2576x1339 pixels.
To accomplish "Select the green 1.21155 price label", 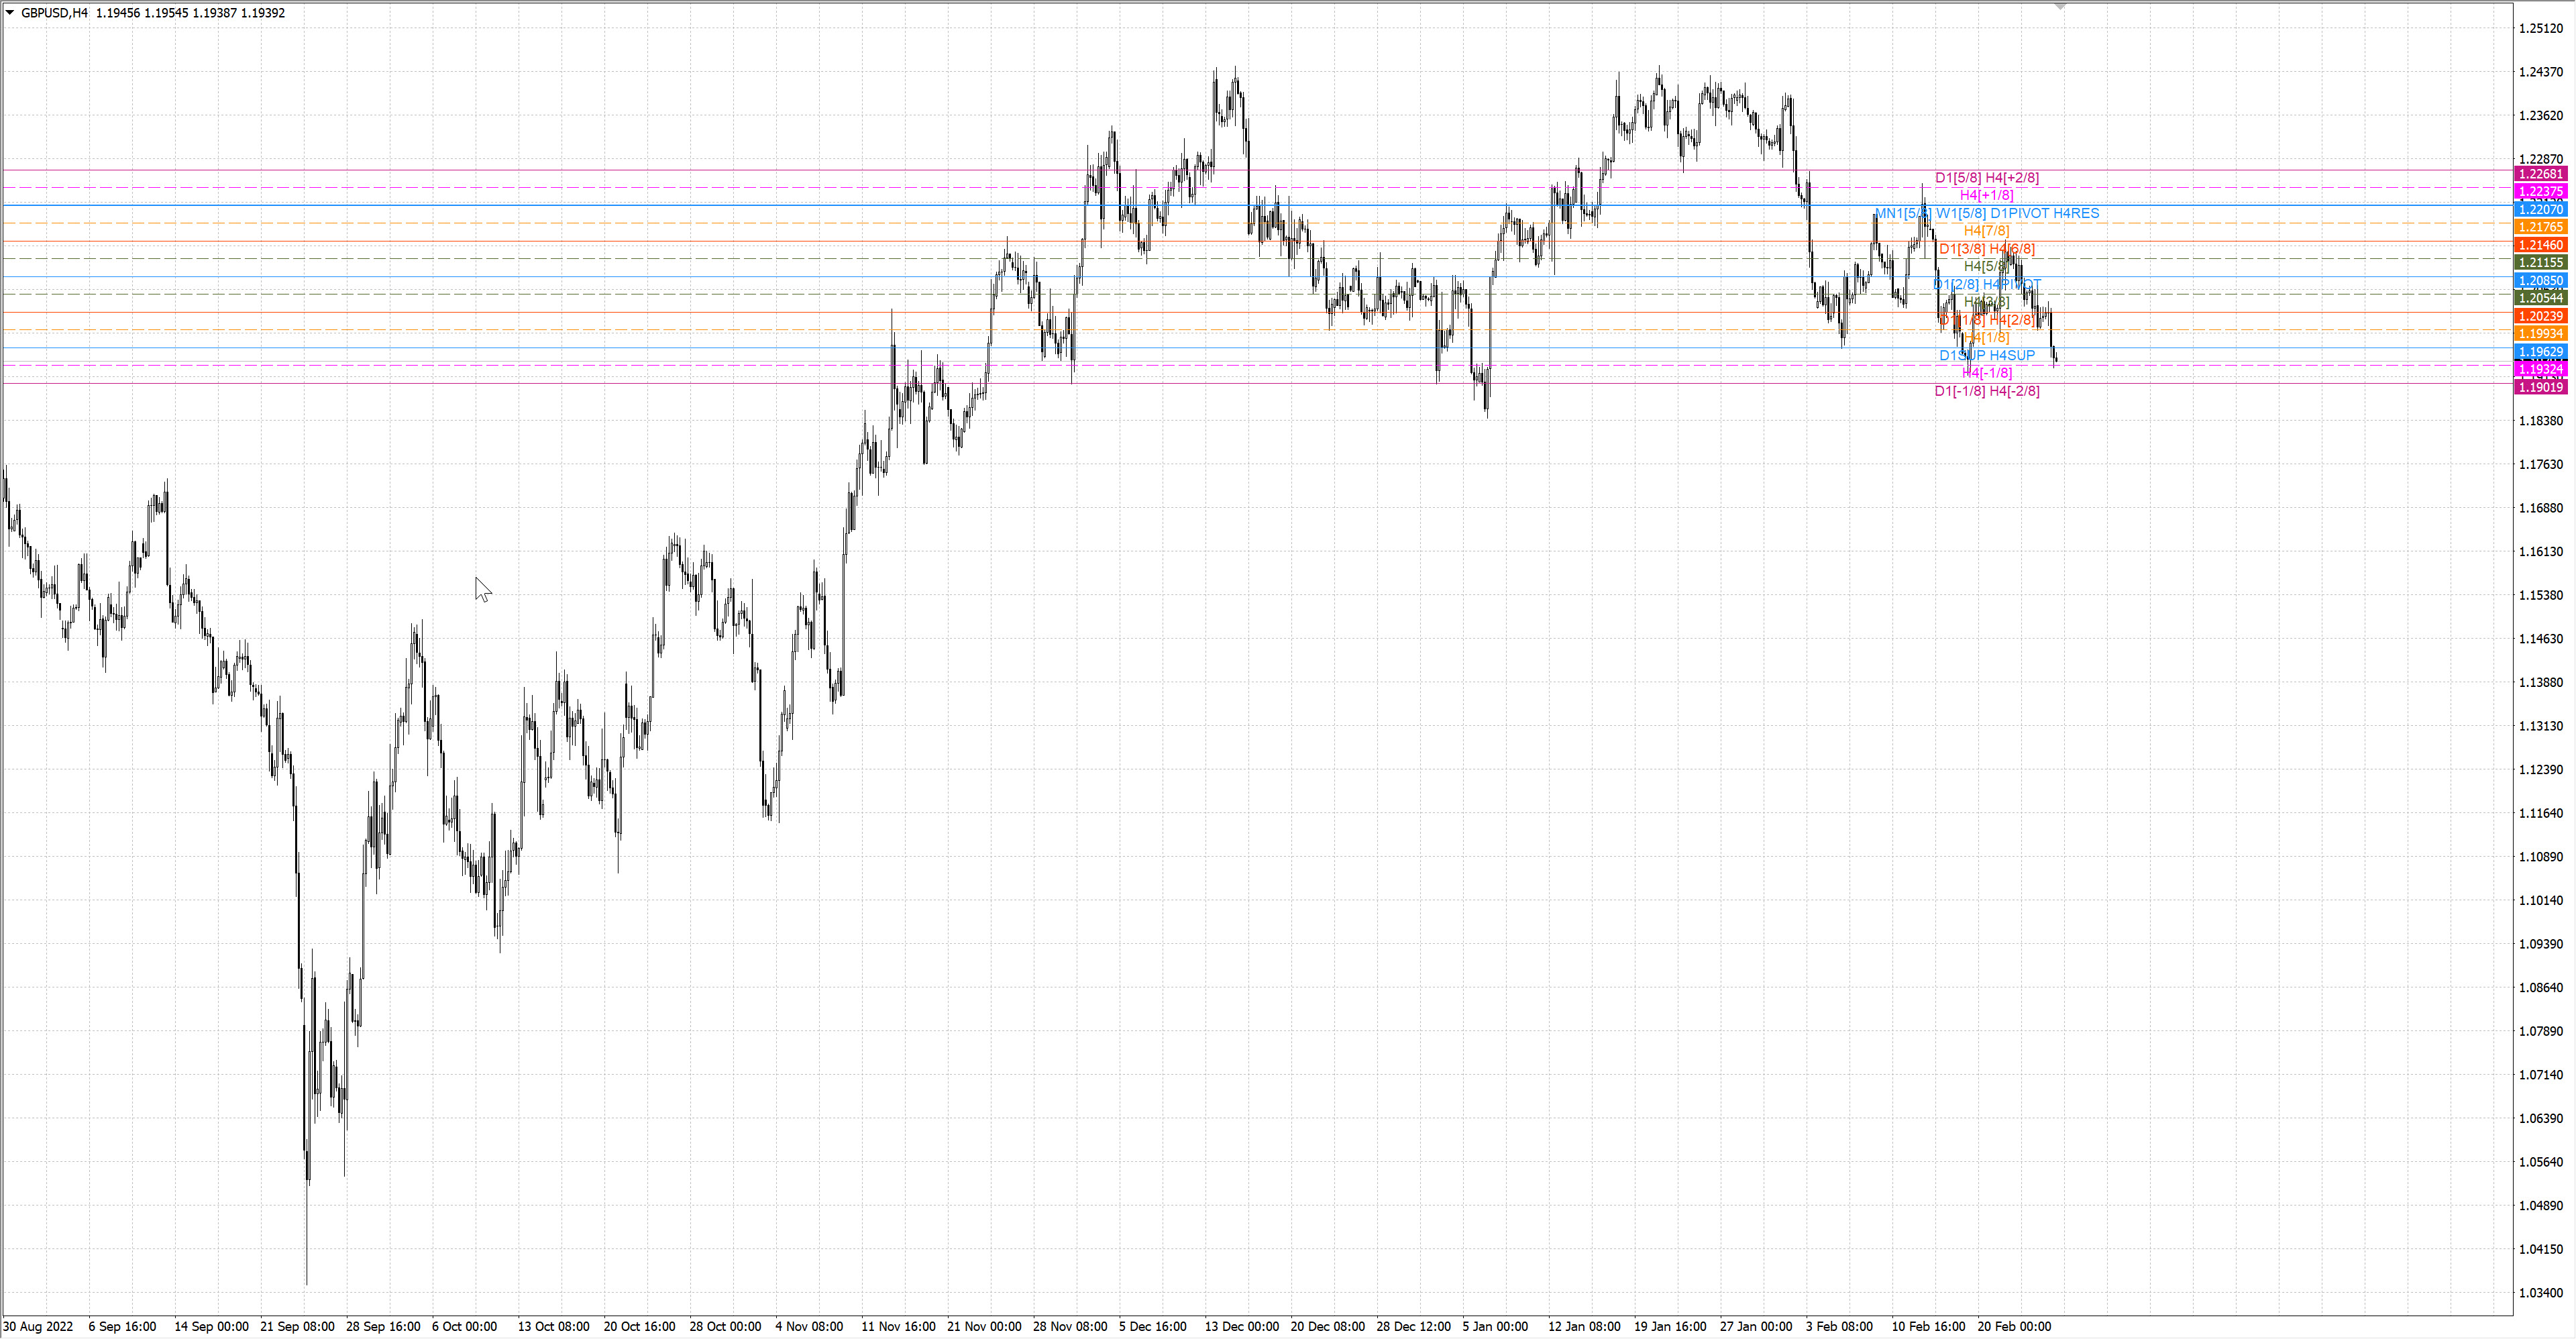I will (x=2541, y=263).
